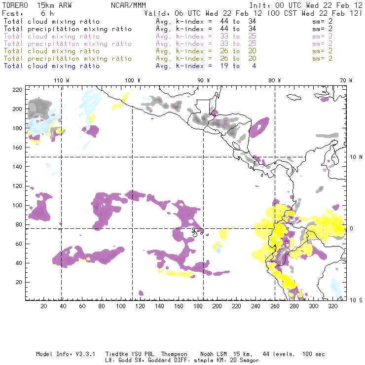Click purple 'Total cloud mixing ratio' legend row

pos(52,36)
